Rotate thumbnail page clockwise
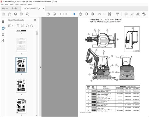This screenshot has height=117, width=149. point(32,26)
